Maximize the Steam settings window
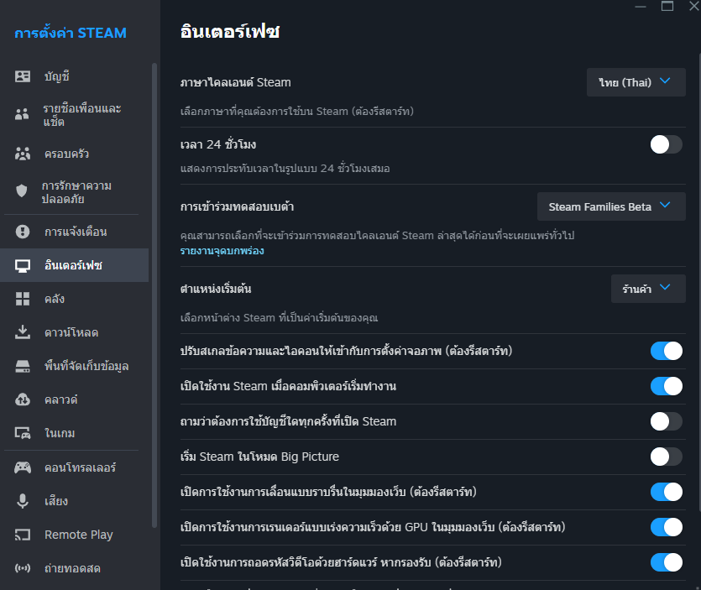Viewport: 701px width, 590px height. (x=667, y=6)
